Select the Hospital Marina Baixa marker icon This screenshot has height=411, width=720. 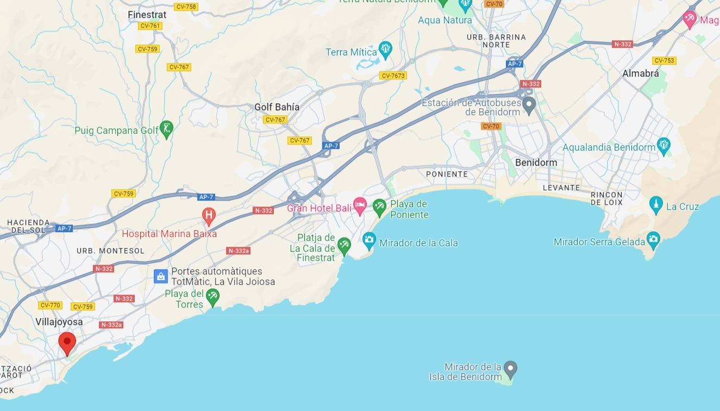[x=208, y=216]
